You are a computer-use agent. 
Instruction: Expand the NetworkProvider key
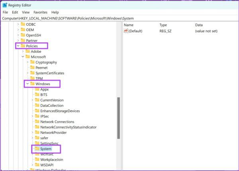[x=32, y=133]
